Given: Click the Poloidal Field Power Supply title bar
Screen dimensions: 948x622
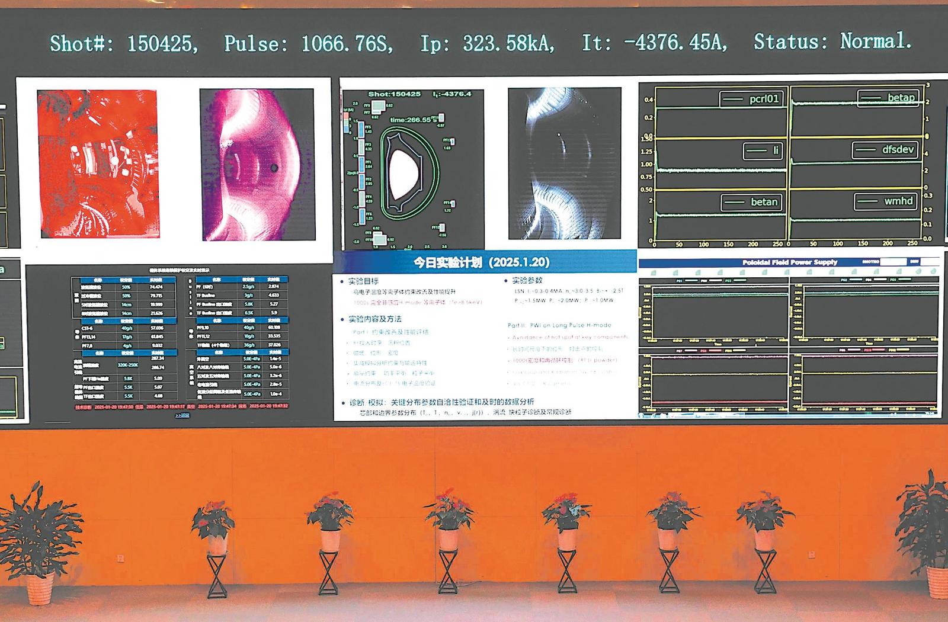Looking at the screenshot, I should click(789, 262).
